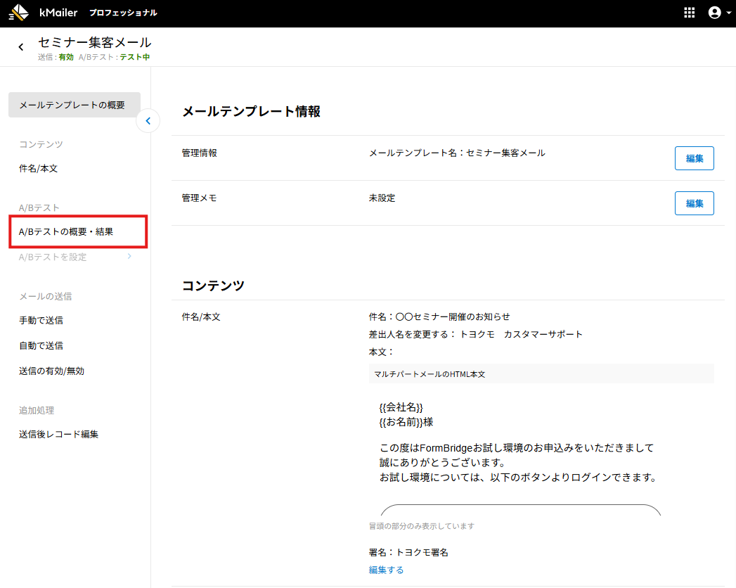Open 送信後レコード編集 in sidebar

click(58, 435)
